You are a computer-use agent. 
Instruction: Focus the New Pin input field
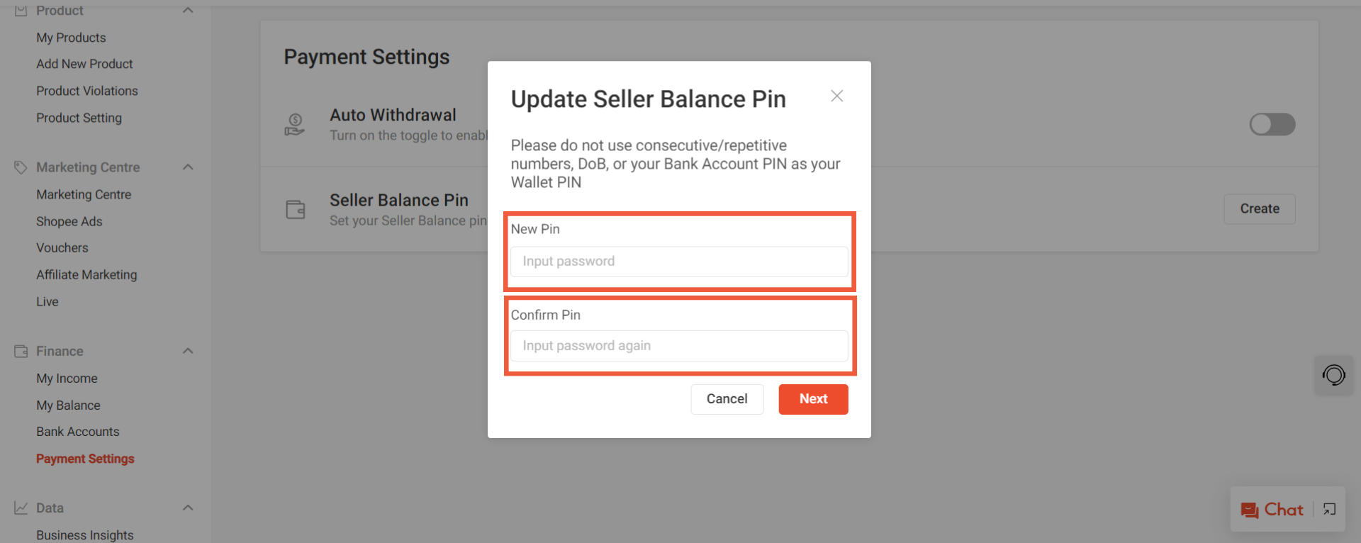(679, 262)
